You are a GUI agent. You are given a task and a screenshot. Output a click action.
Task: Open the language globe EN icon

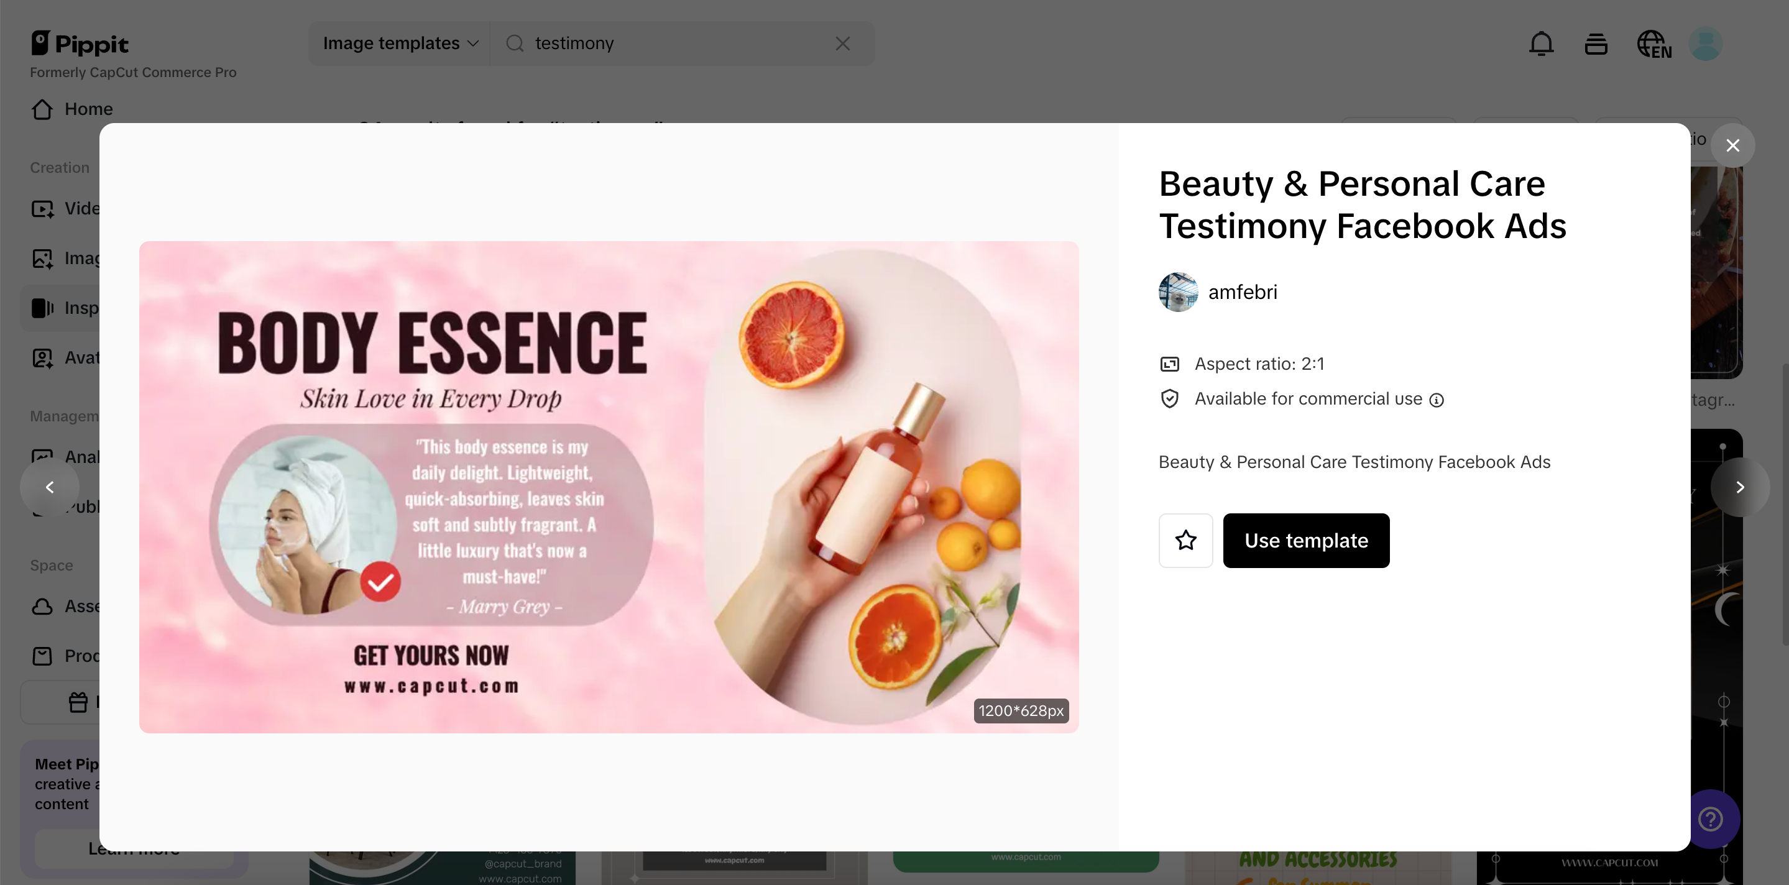point(1653,44)
